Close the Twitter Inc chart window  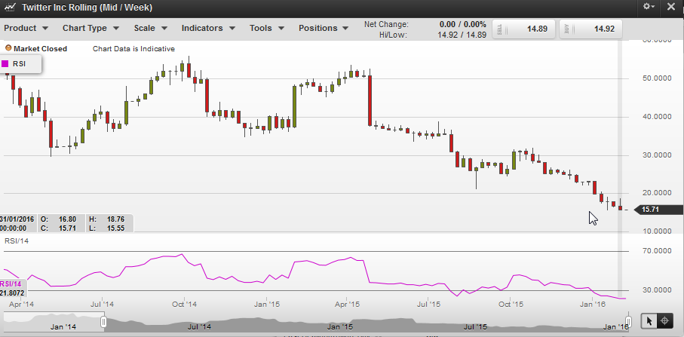(671, 7)
